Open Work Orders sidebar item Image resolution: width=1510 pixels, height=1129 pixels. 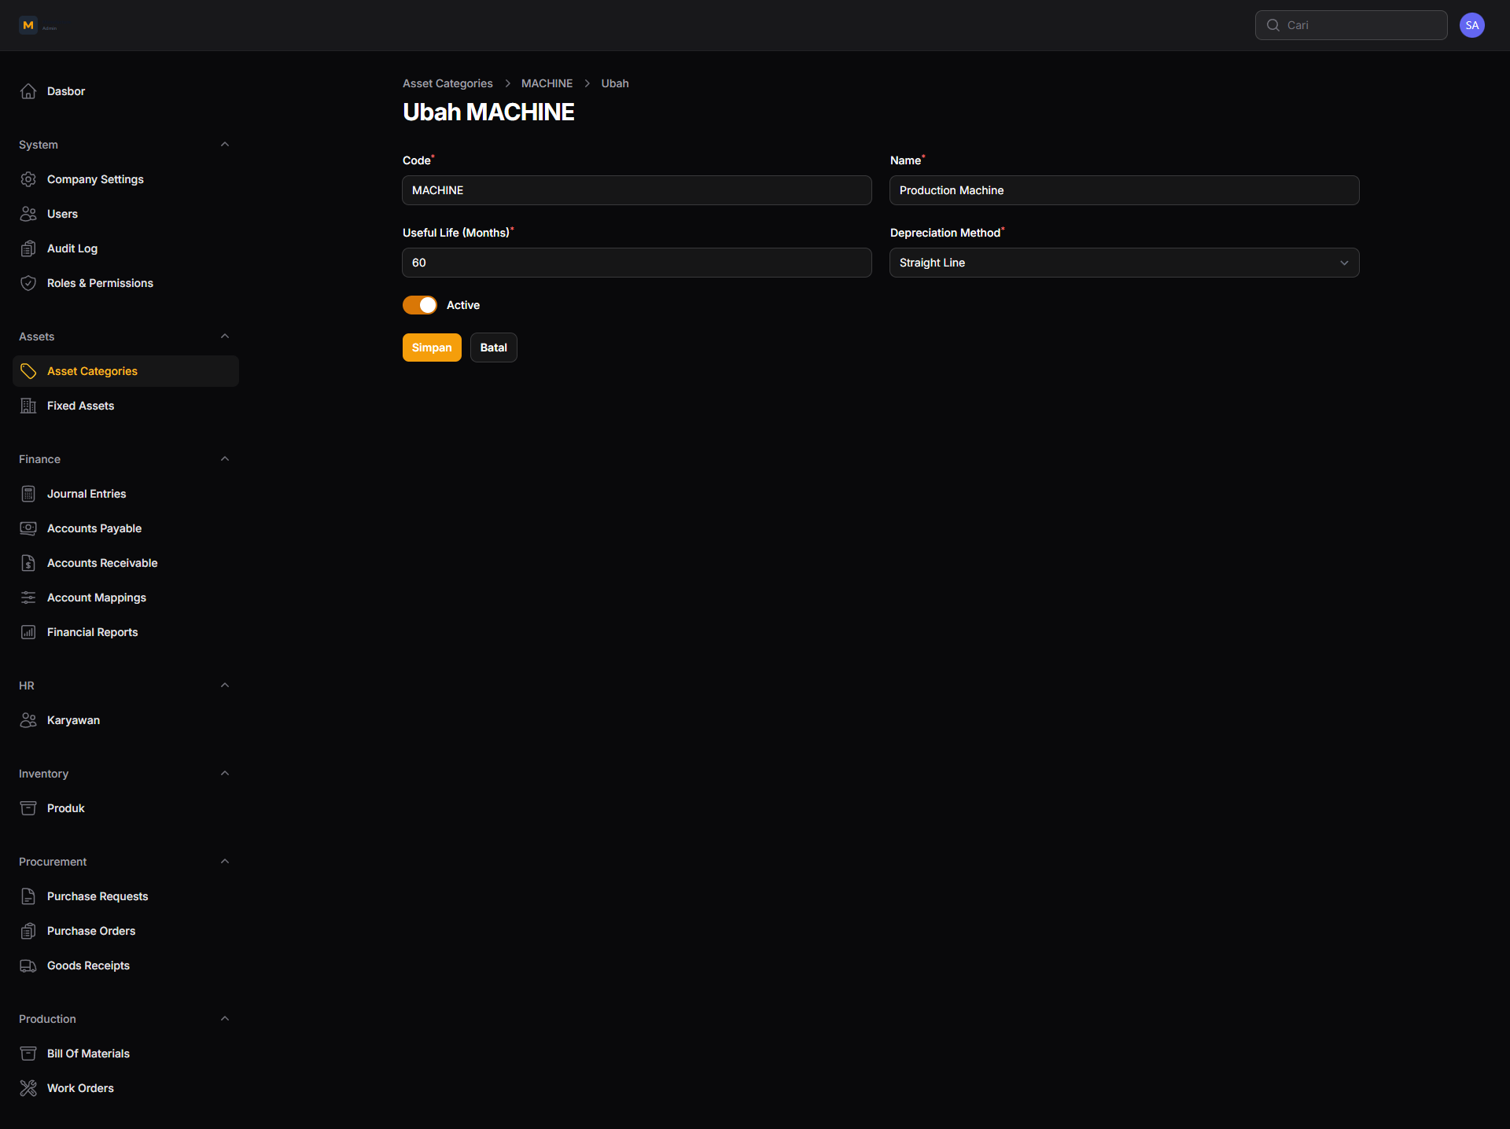[126, 1088]
